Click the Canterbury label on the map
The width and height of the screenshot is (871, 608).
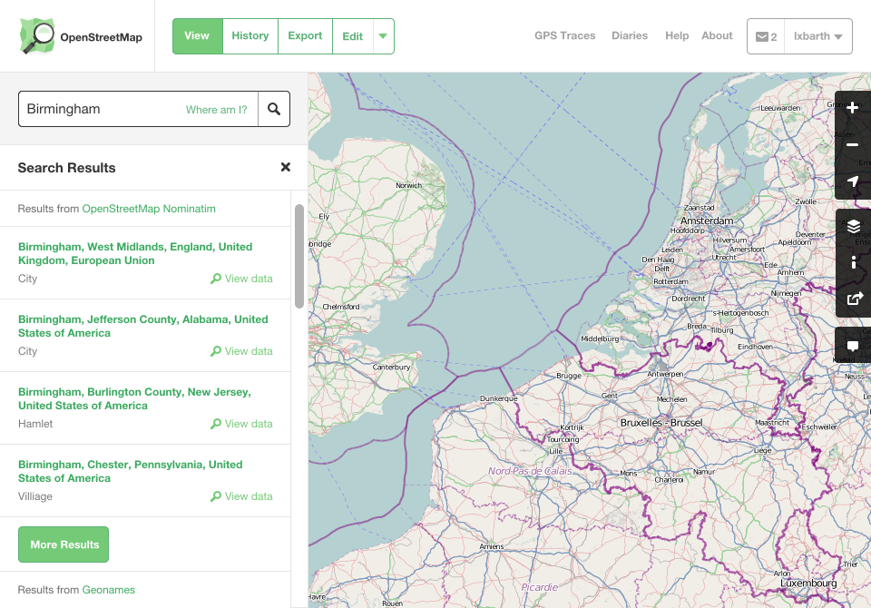coord(391,367)
